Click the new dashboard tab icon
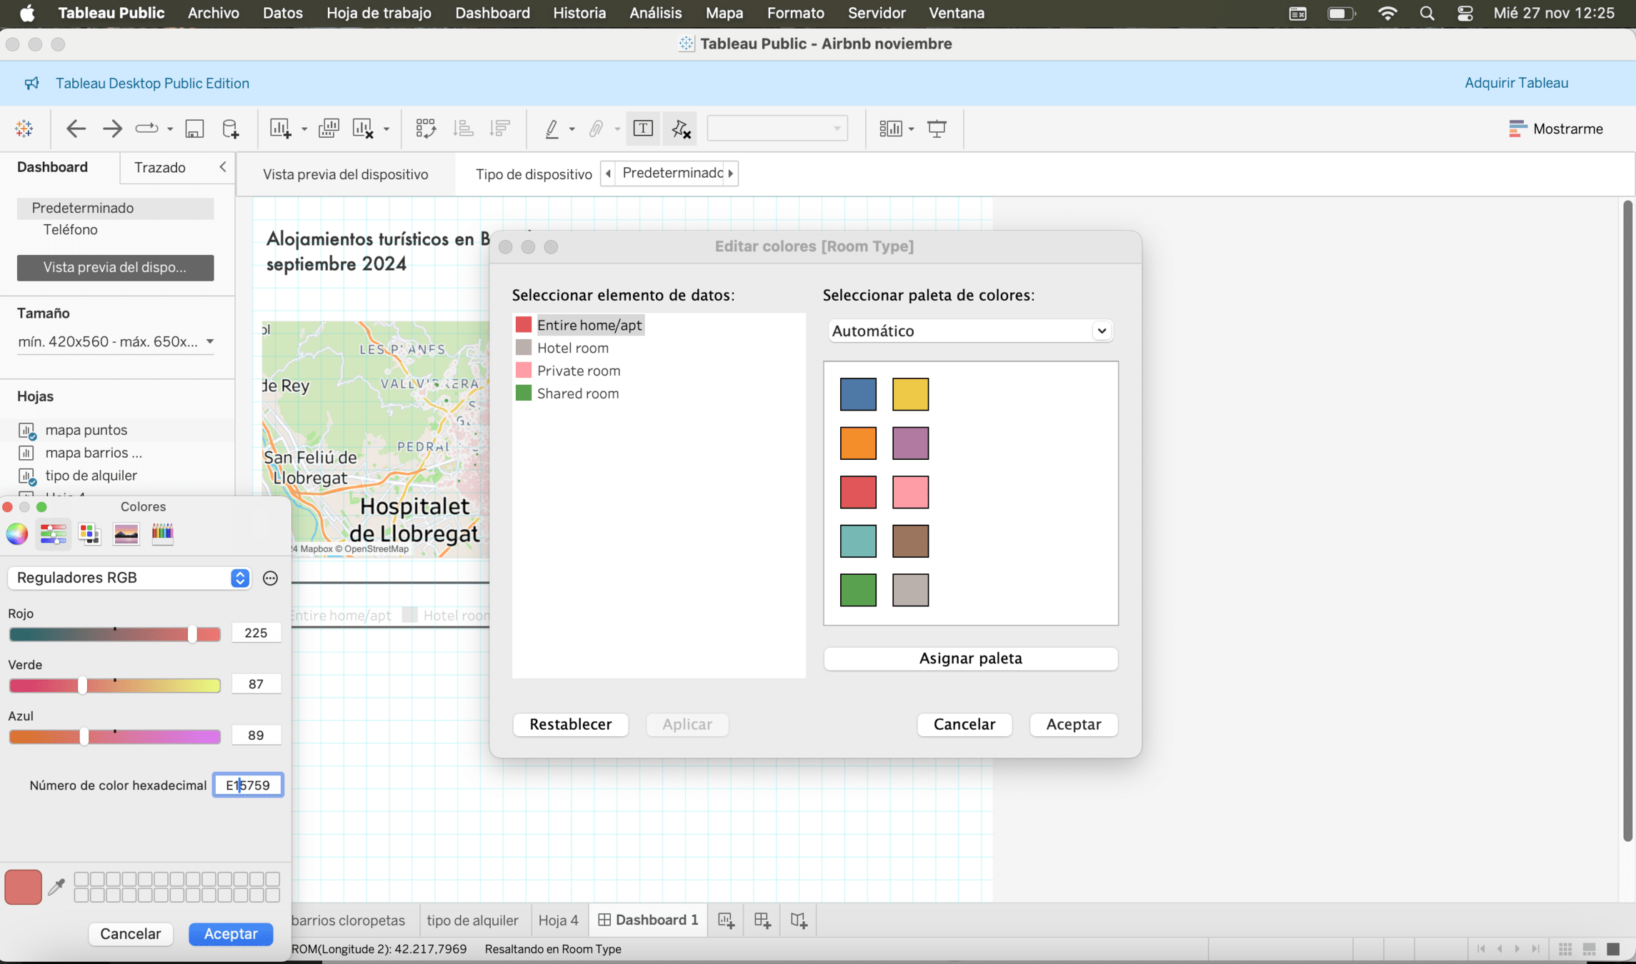The height and width of the screenshot is (964, 1636). (762, 920)
